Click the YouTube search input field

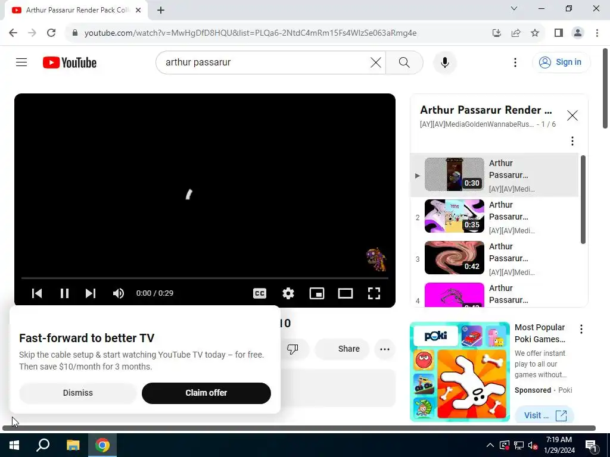pyautogui.click(x=266, y=62)
